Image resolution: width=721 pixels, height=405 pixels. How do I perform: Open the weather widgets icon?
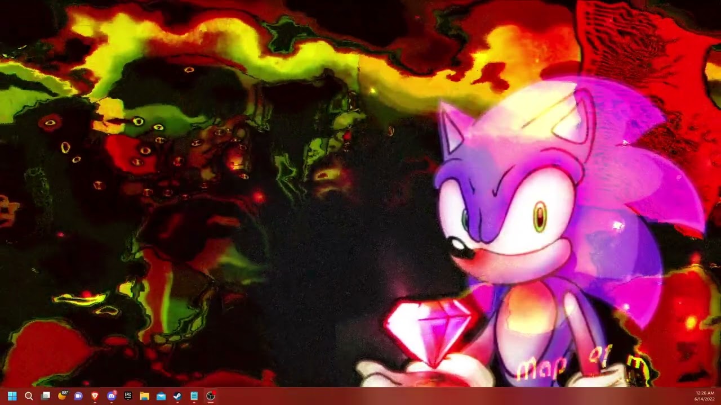[62, 396]
